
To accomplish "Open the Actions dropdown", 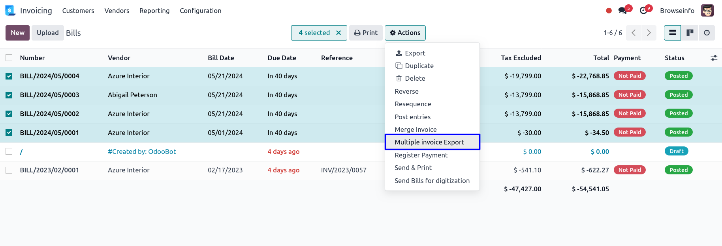I will tap(405, 33).
